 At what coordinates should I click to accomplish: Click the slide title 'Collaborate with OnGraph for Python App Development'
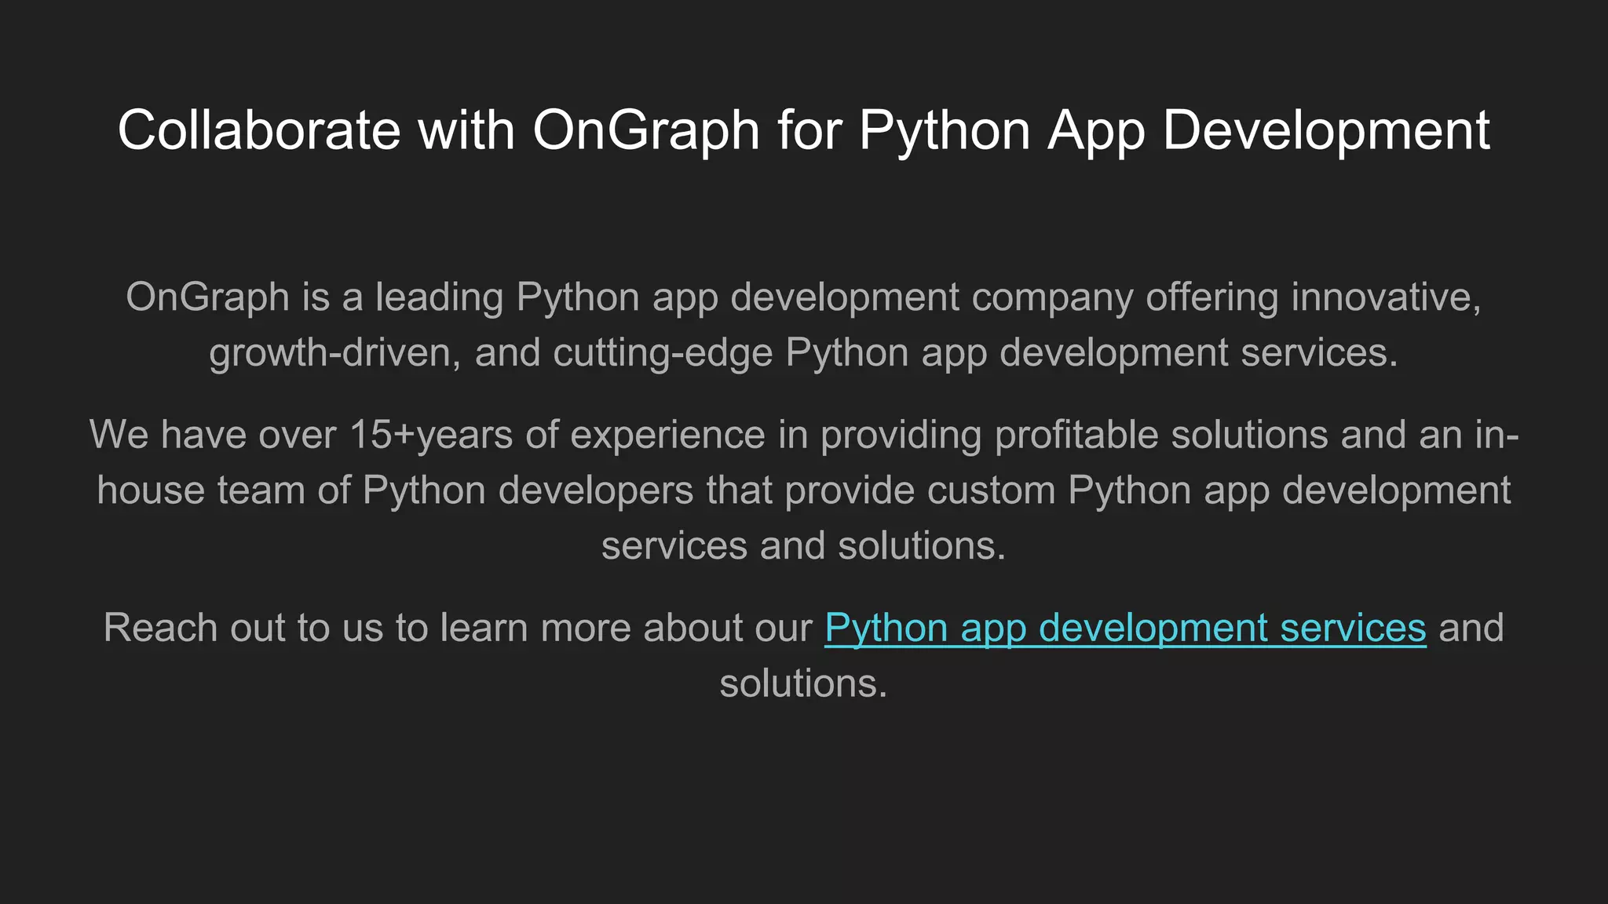tap(803, 129)
